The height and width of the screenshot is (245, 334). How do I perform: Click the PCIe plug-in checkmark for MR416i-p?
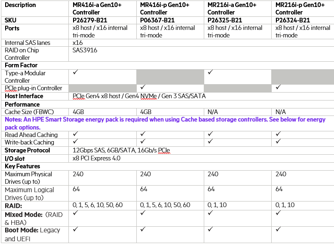point(143,87)
